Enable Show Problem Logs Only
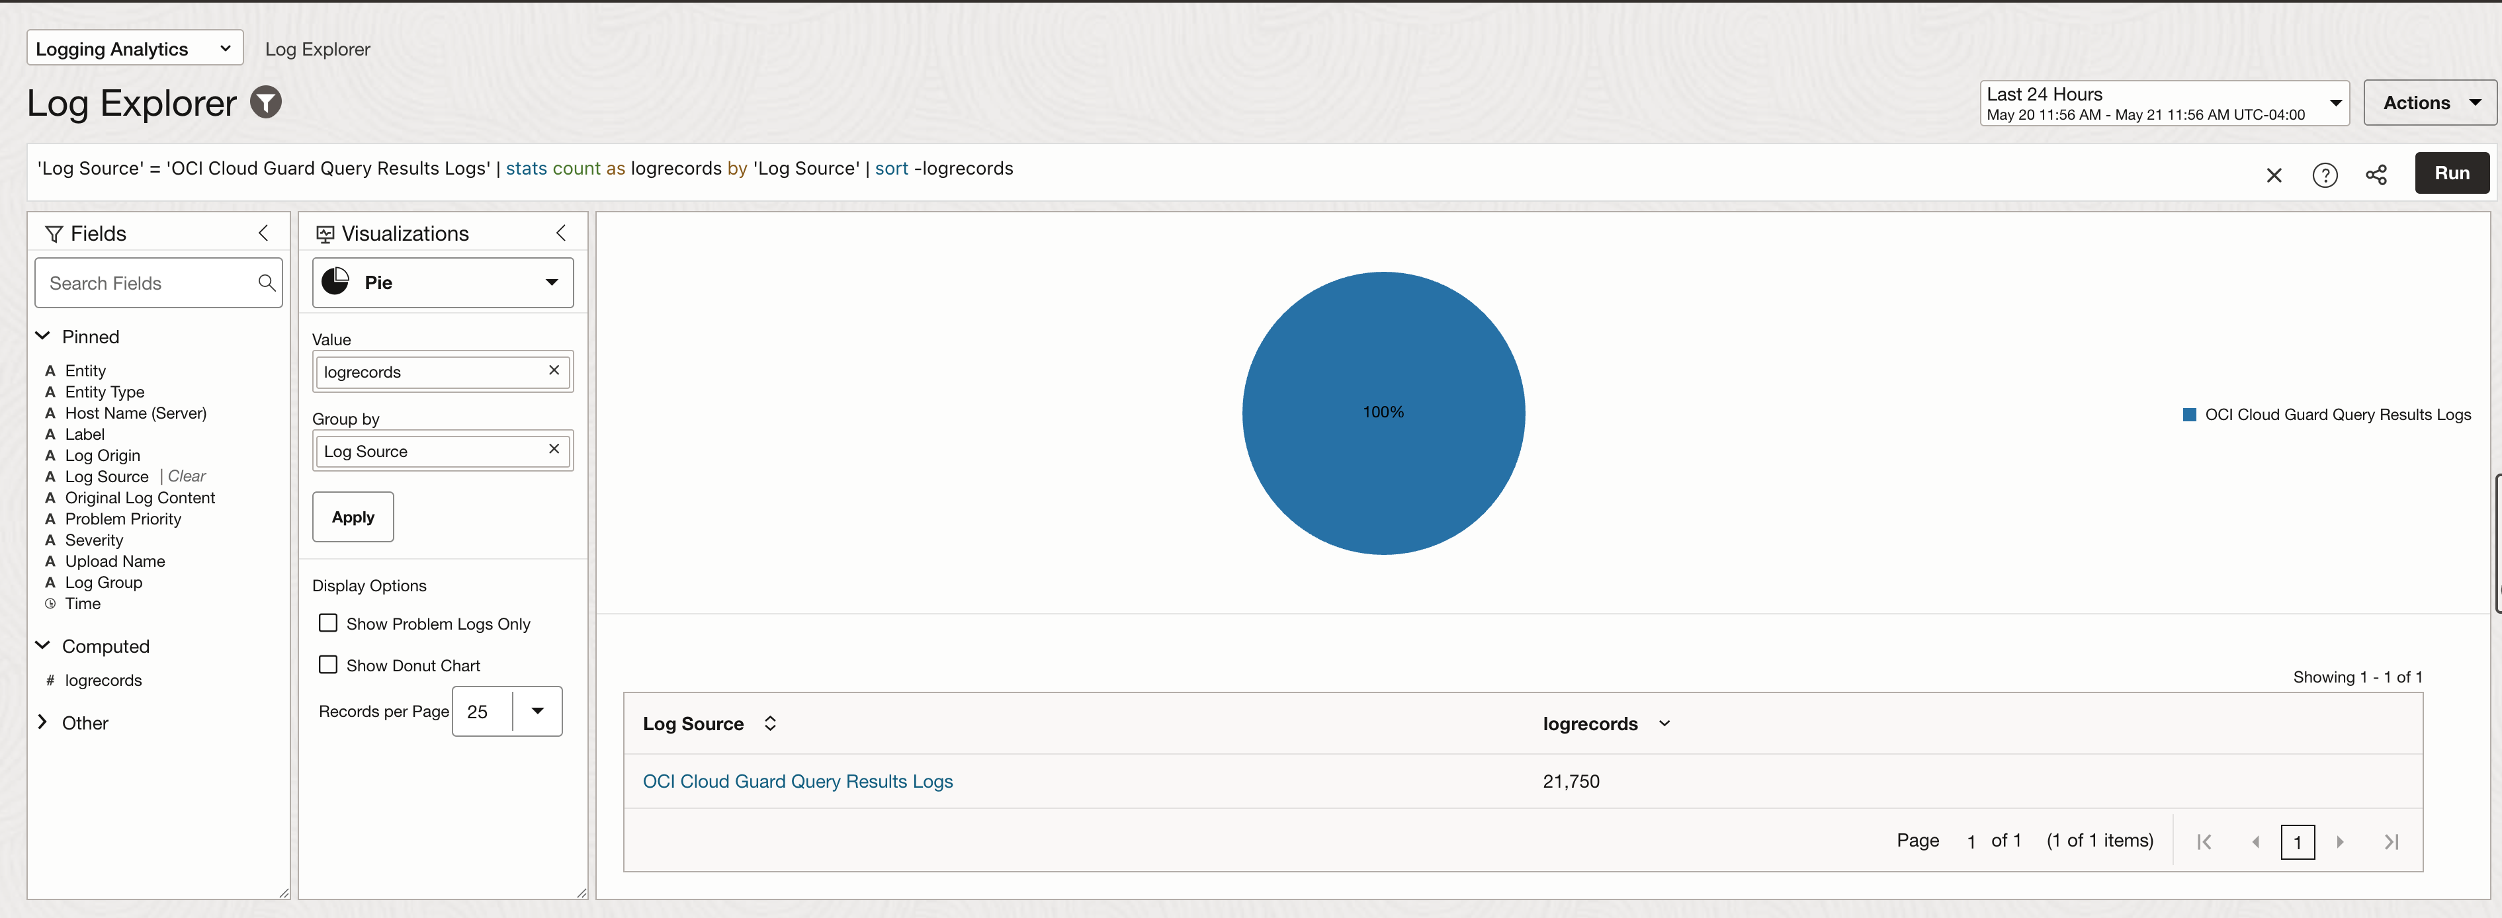Viewport: 2502px width, 918px height. [x=328, y=622]
